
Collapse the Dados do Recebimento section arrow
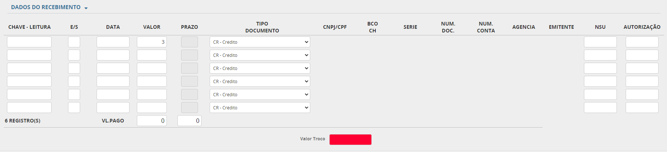pos(86,8)
